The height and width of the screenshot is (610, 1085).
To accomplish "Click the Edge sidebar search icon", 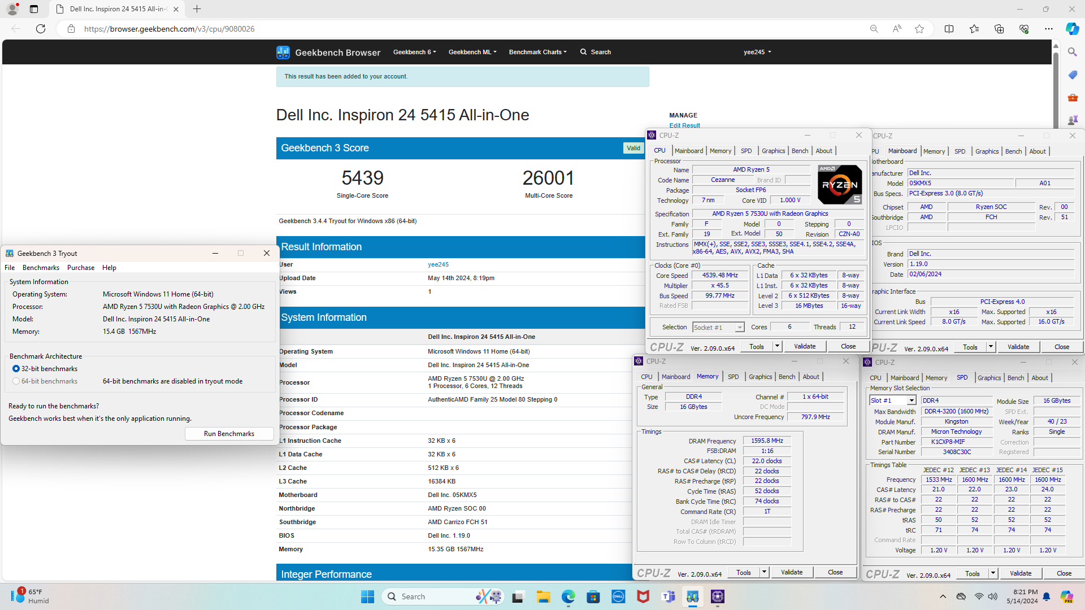I will 1072,52.
